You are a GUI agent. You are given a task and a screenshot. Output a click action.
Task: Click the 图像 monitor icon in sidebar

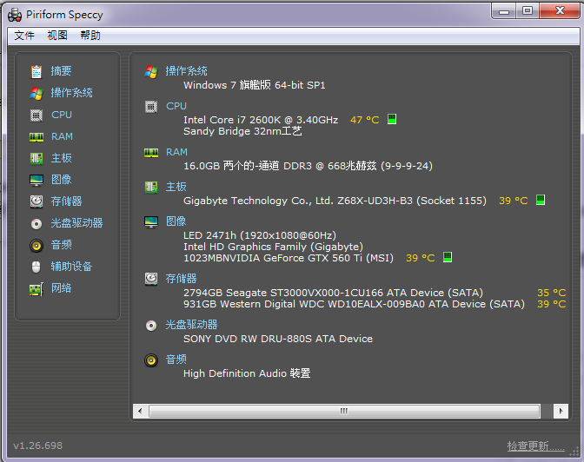(x=36, y=180)
